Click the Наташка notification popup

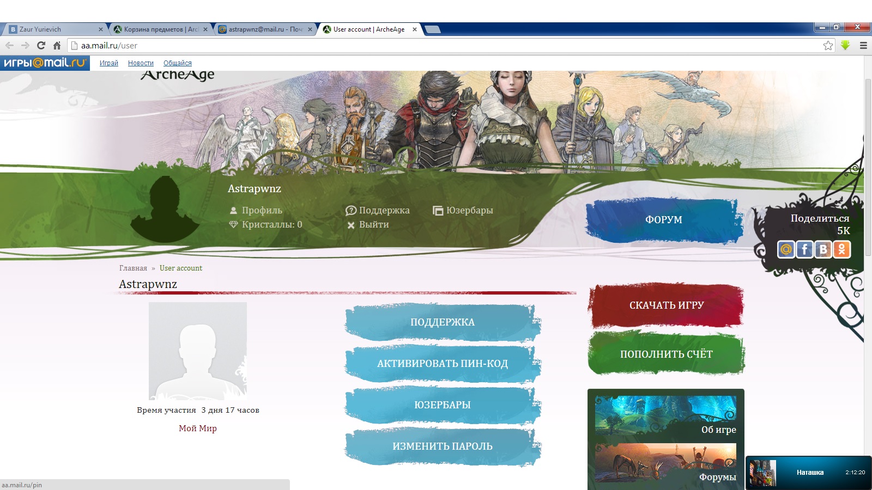tap(809, 473)
